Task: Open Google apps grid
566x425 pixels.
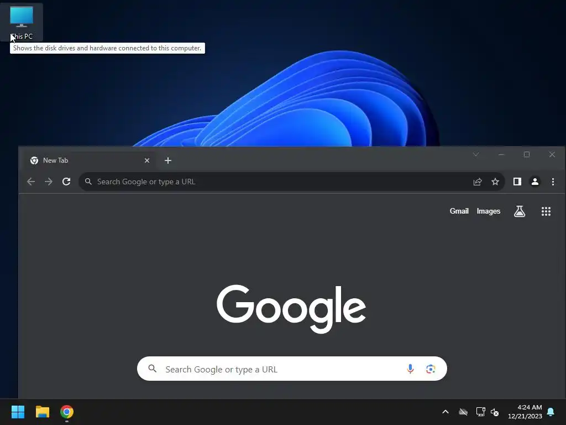Action: point(546,211)
